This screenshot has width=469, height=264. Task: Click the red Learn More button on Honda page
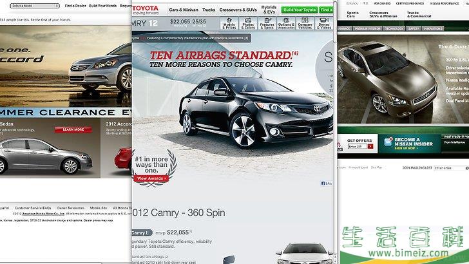[x=73, y=129]
